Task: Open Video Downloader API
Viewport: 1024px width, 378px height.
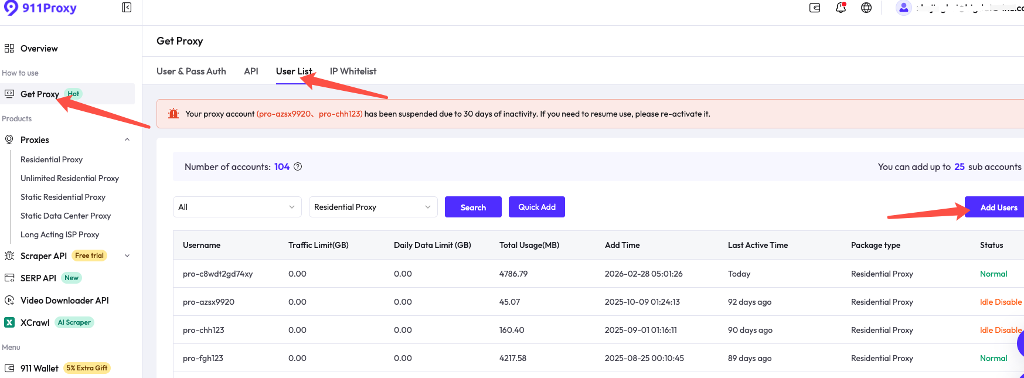Action: 64,300
